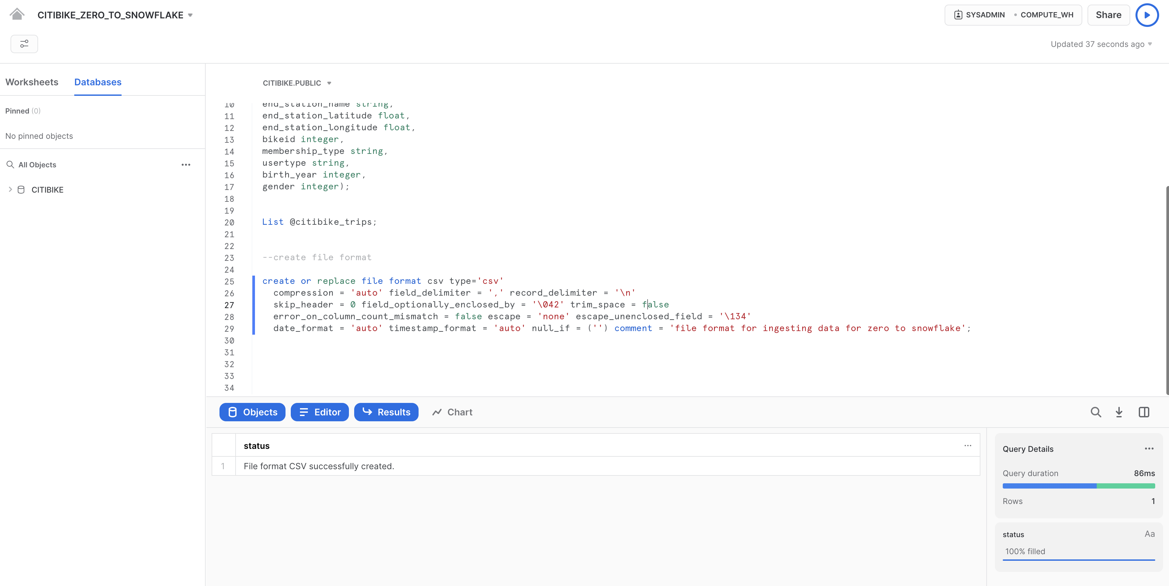Open All Objects more options menu
1169x586 pixels.
click(x=186, y=165)
